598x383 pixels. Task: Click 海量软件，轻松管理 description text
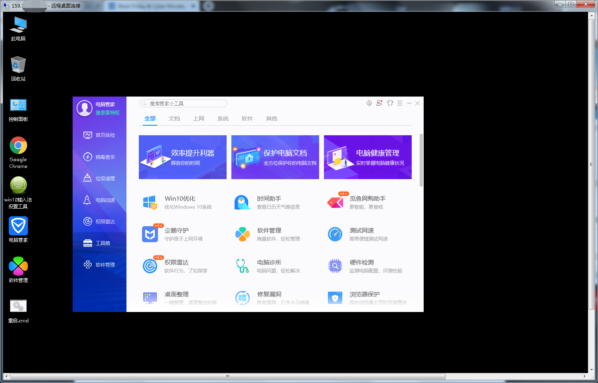click(278, 239)
